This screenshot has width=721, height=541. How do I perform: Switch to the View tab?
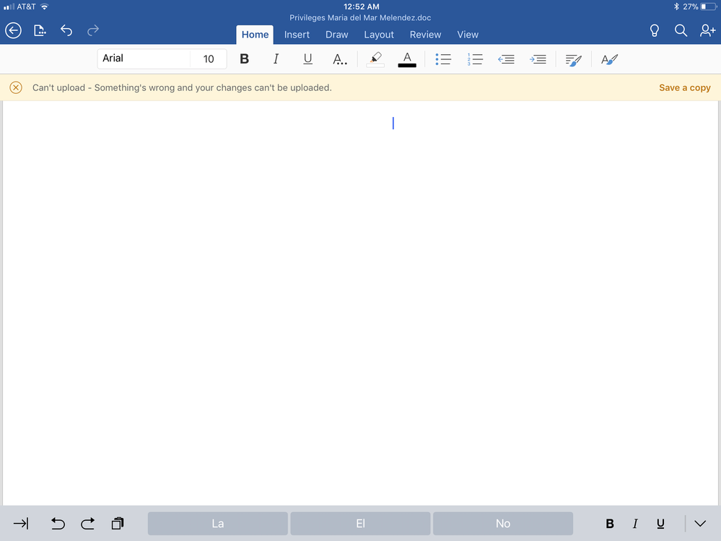pyautogui.click(x=468, y=35)
